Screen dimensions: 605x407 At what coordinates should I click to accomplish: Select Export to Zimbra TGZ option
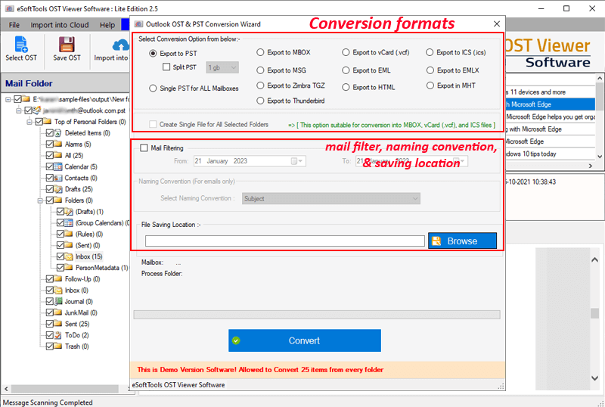(x=260, y=85)
